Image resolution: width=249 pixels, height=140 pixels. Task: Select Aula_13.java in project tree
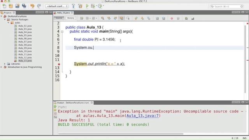point(25,61)
